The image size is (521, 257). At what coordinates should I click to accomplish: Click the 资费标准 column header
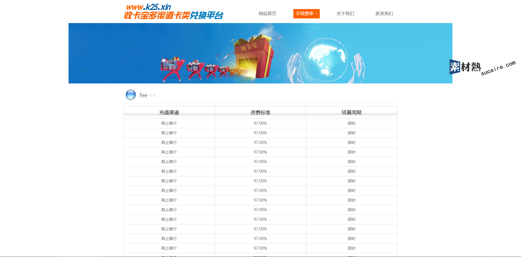coord(260,112)
